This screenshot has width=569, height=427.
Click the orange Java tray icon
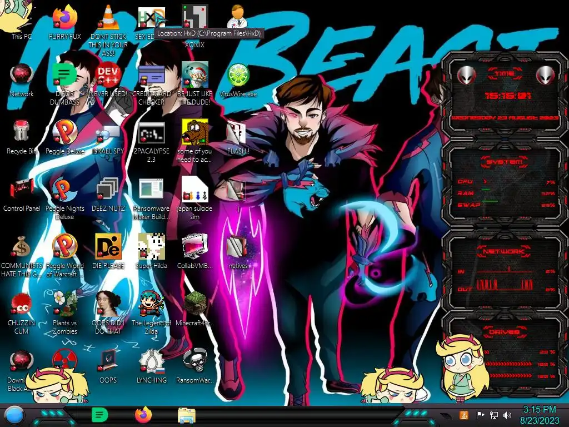(464, 415)
